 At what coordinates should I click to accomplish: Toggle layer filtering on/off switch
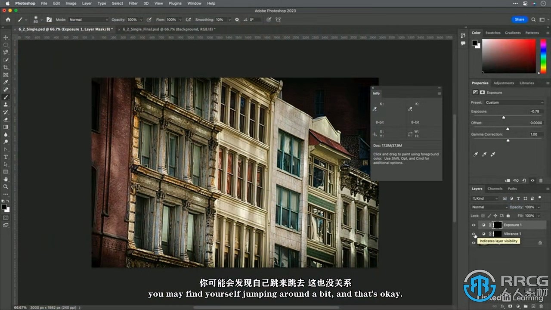tap(540, 198)
